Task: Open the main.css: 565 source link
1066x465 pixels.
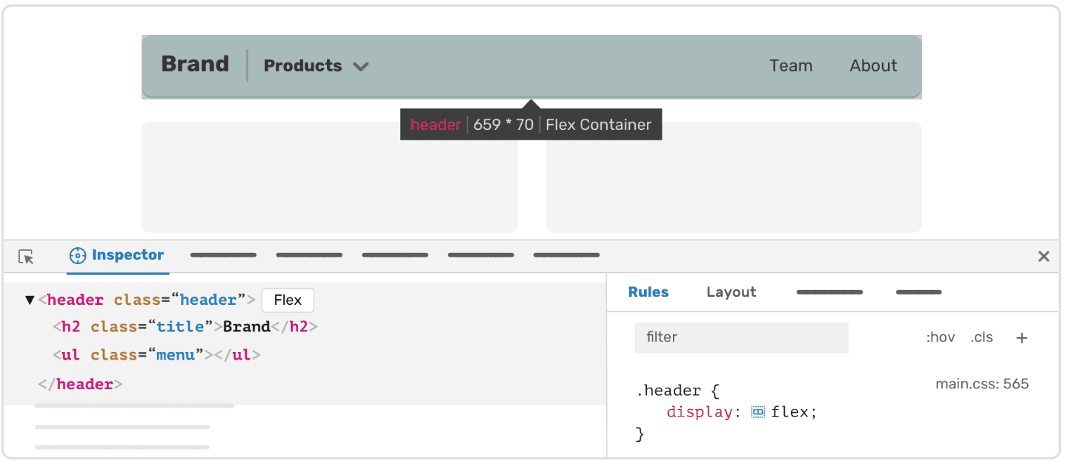Action: click(982, 384)
